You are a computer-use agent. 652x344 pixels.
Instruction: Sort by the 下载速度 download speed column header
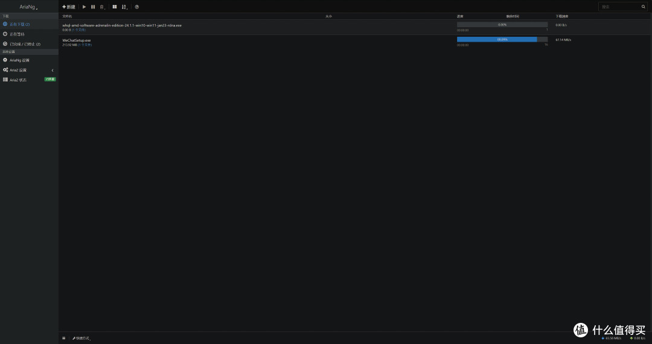(562, 16)
